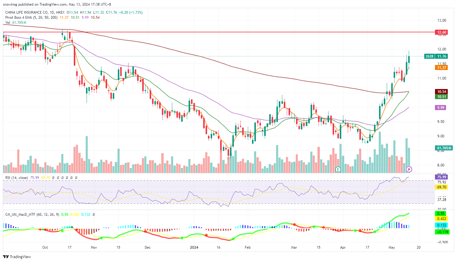
Task: Click the orange 11.37 EMA price tag
Action: click(x=442, y=68)
